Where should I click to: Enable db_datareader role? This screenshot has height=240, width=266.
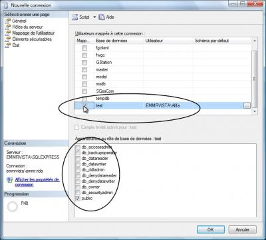(78, 159)
